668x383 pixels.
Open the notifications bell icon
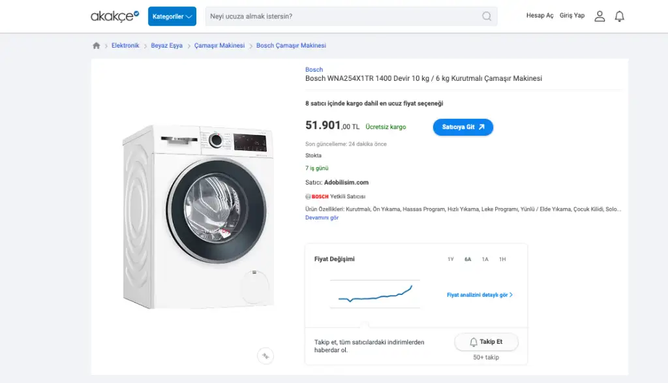click(620, 16)
